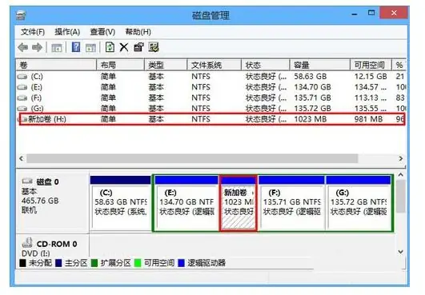Click the light green 可用空间 legend swatch
Viewport: 425px width, 295px height.
[x=138, y=263]
